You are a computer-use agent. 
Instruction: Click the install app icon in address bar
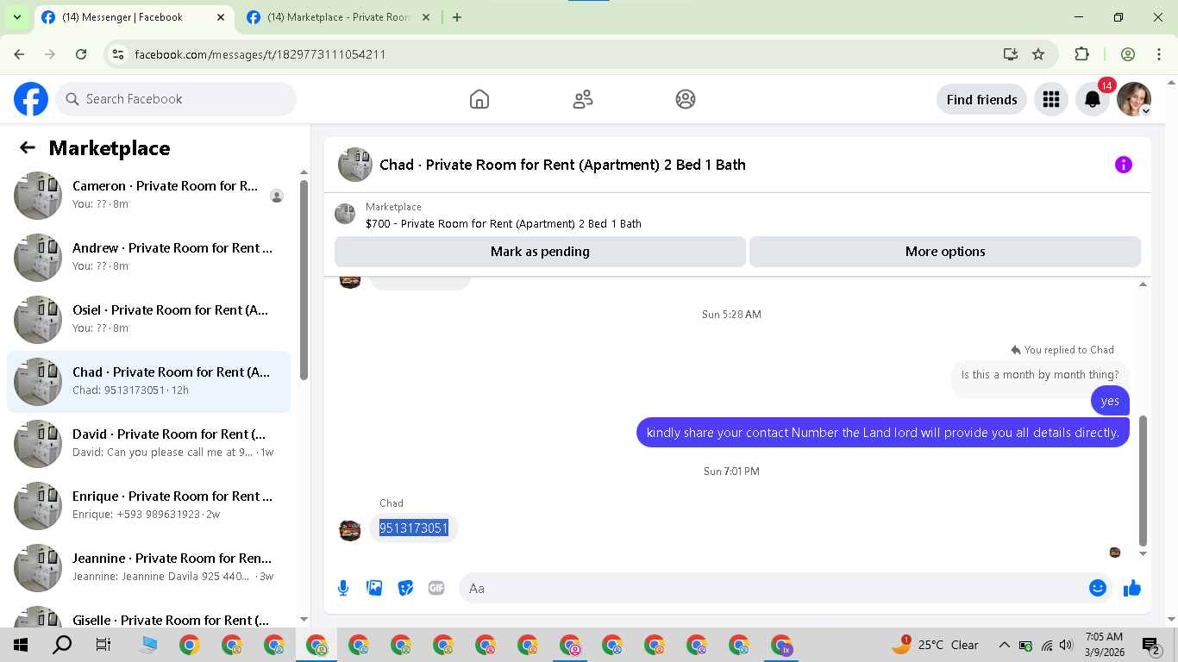coord(1011,54)
